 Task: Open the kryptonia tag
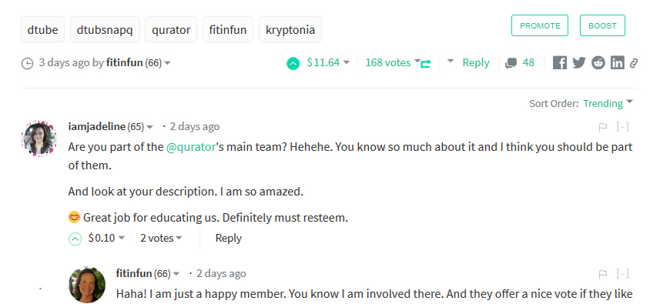tap(290, 29)
